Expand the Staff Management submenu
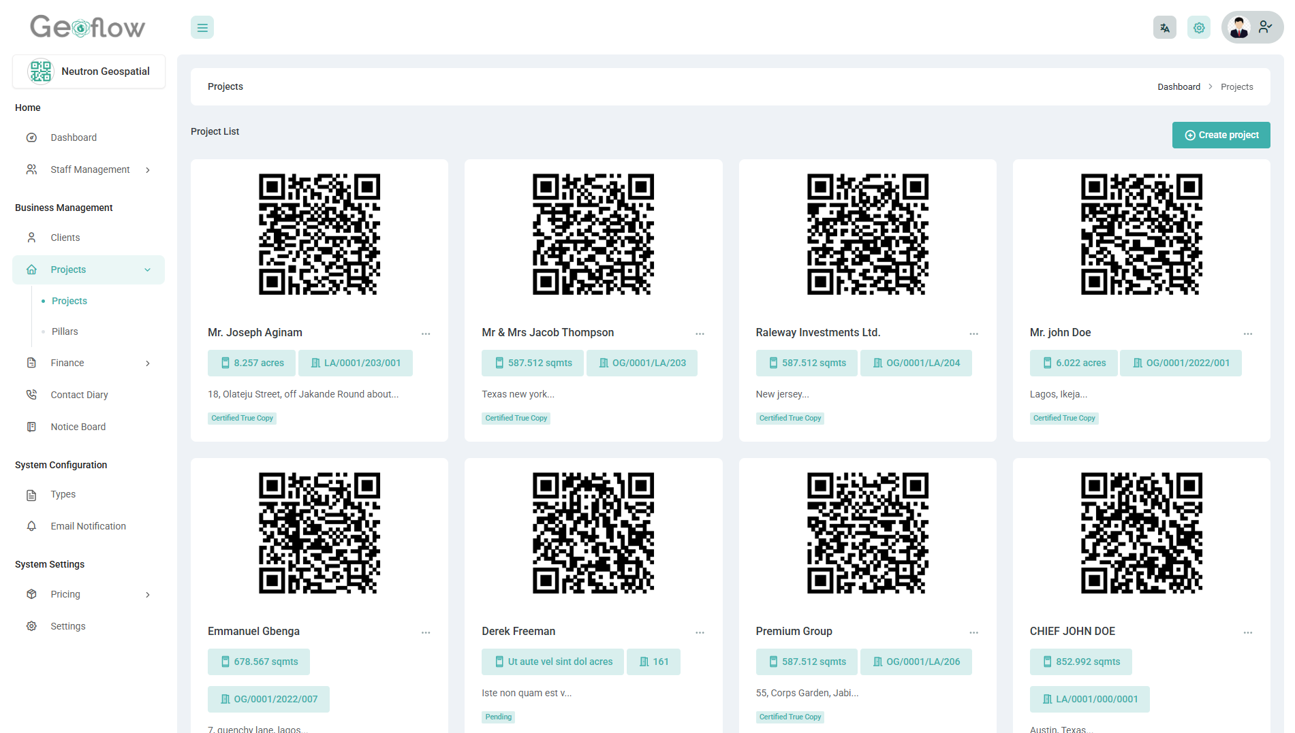This screenshot has height=733, width=1295. click(x=148, y=170)
